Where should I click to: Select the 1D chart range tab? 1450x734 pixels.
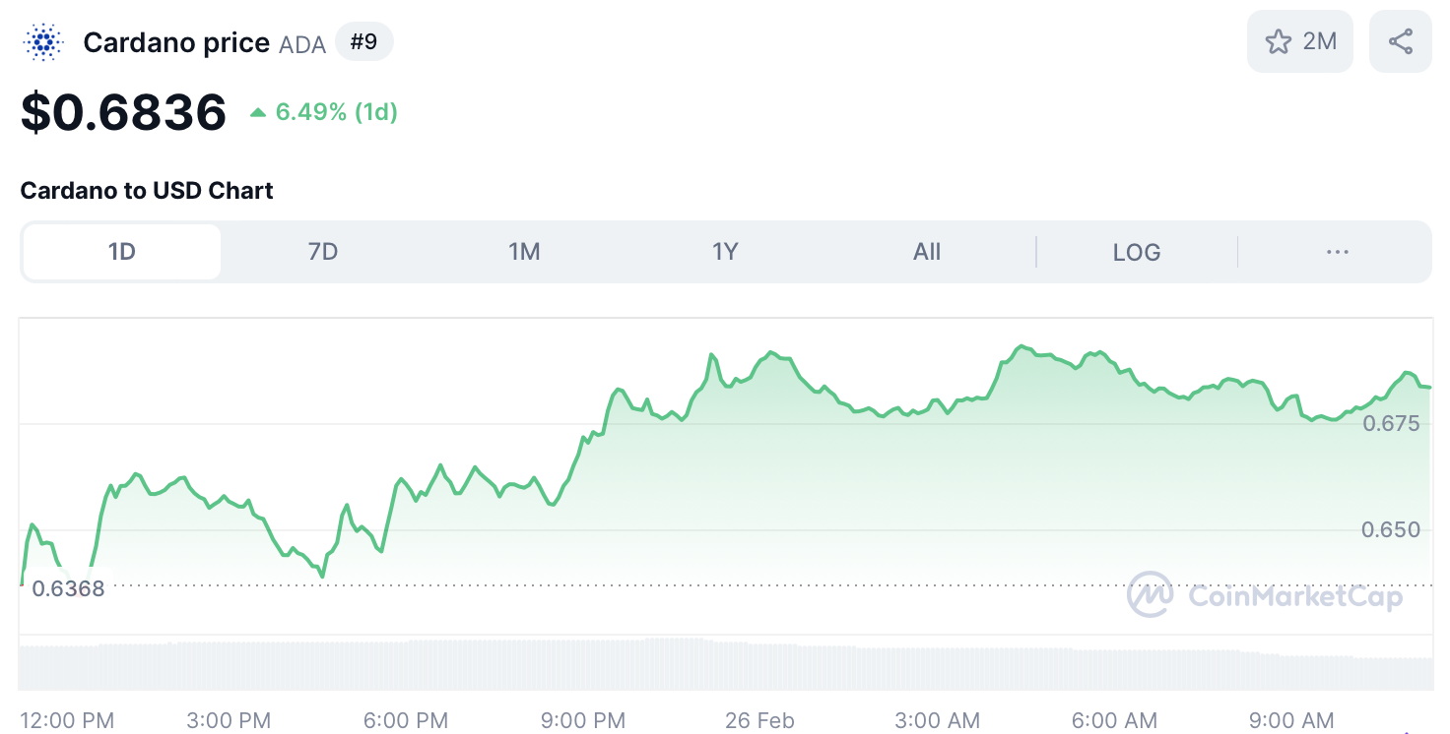point(122,252)
